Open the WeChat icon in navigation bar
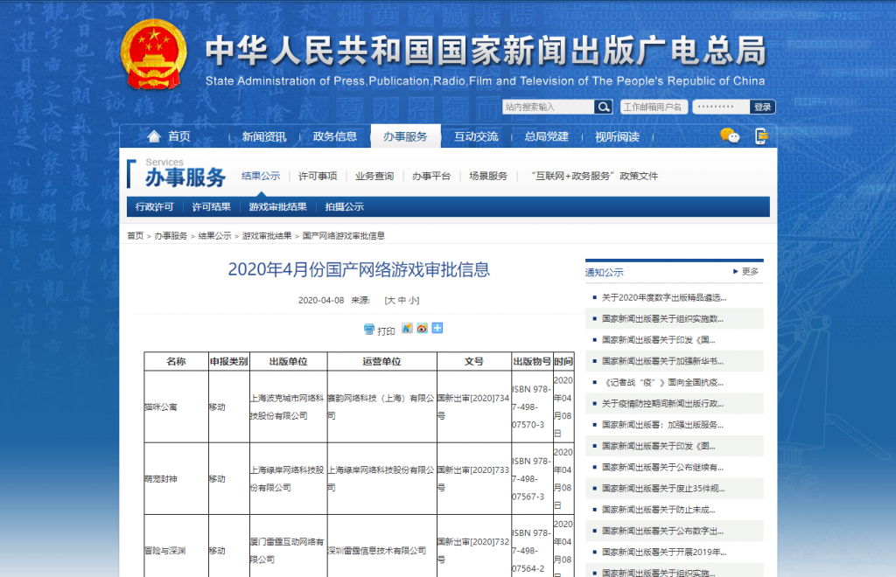Screen dimensions: 896x577 coord(729,136)
